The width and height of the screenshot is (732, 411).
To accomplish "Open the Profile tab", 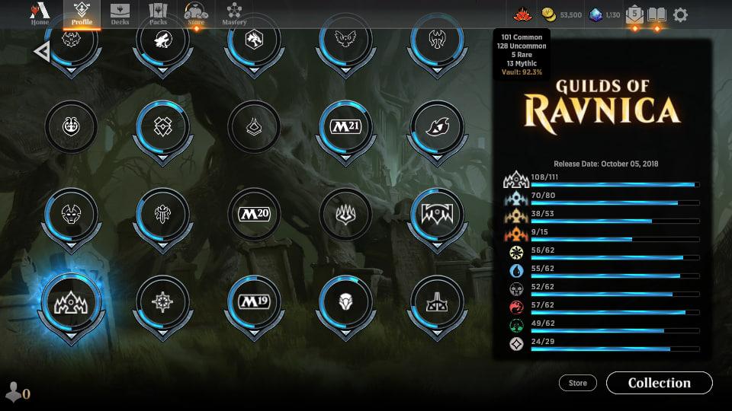I will [x=82, y=14].
